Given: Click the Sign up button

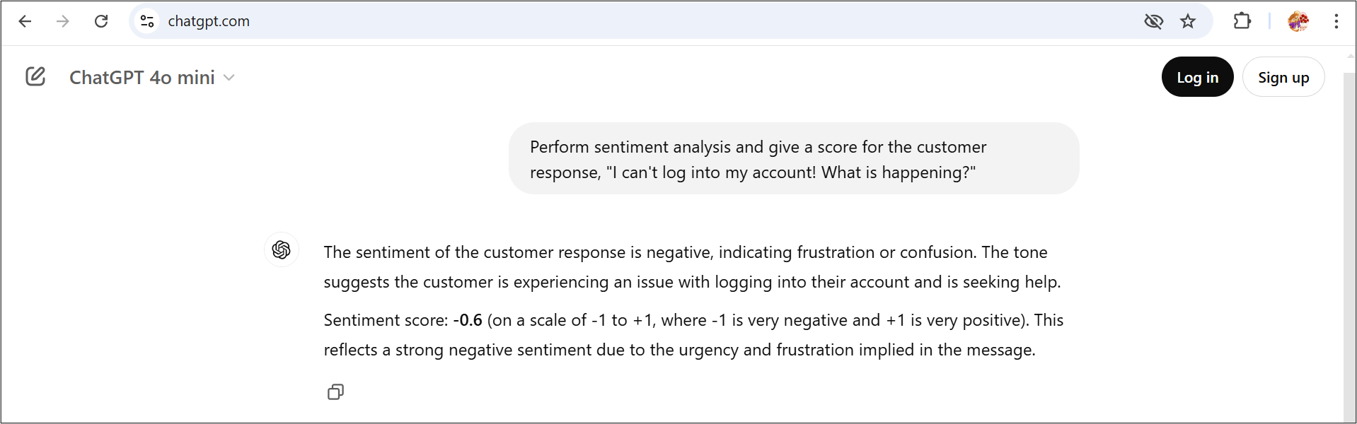Looking at the screenshot, I should click(1283, 77).
